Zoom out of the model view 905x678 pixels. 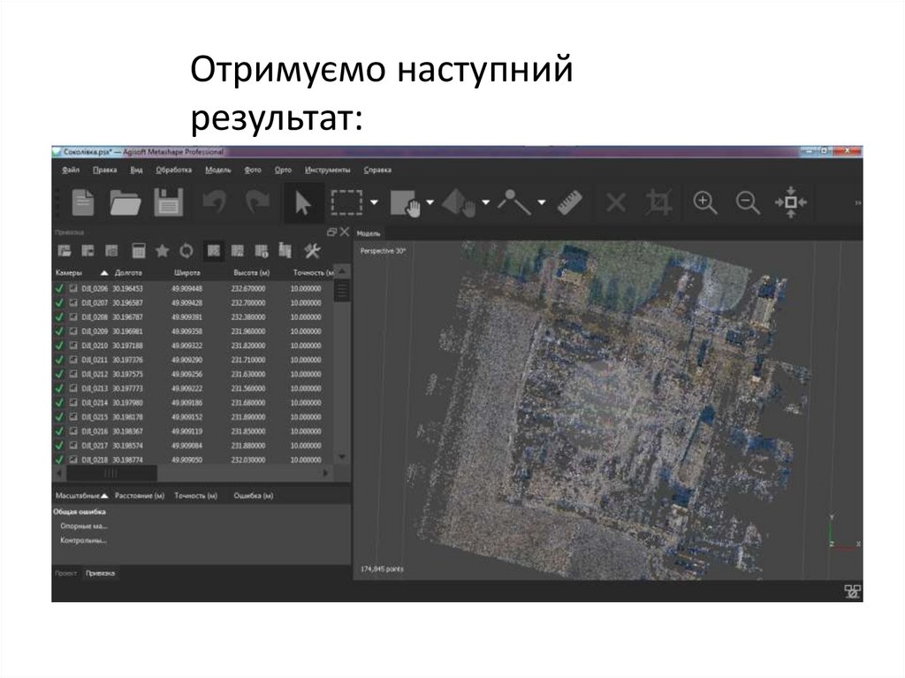748,202
